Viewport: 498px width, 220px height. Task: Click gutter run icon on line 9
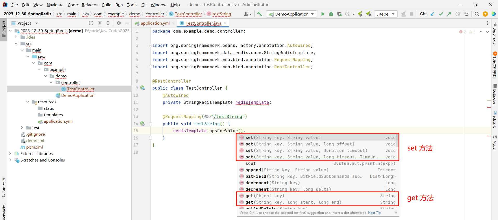[142, 88]
